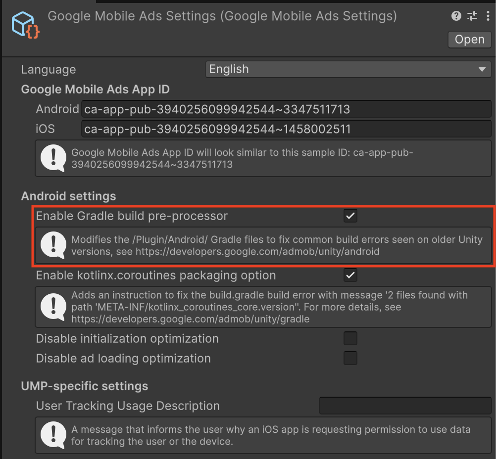Image resolution: width=496 pixels, height=459 pixels.
Task: Click the User Tracking Usage Description field
Action: tap(405, 406)
